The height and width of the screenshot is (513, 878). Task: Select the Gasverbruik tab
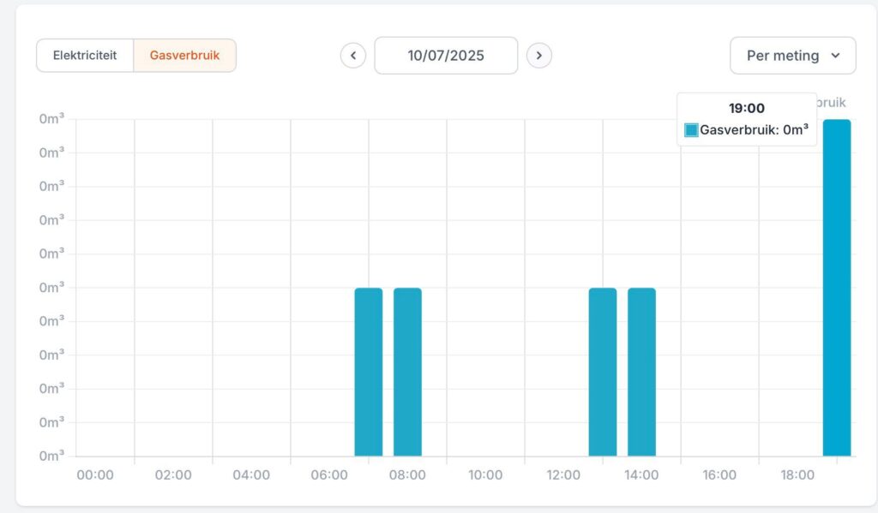[185, 56]
